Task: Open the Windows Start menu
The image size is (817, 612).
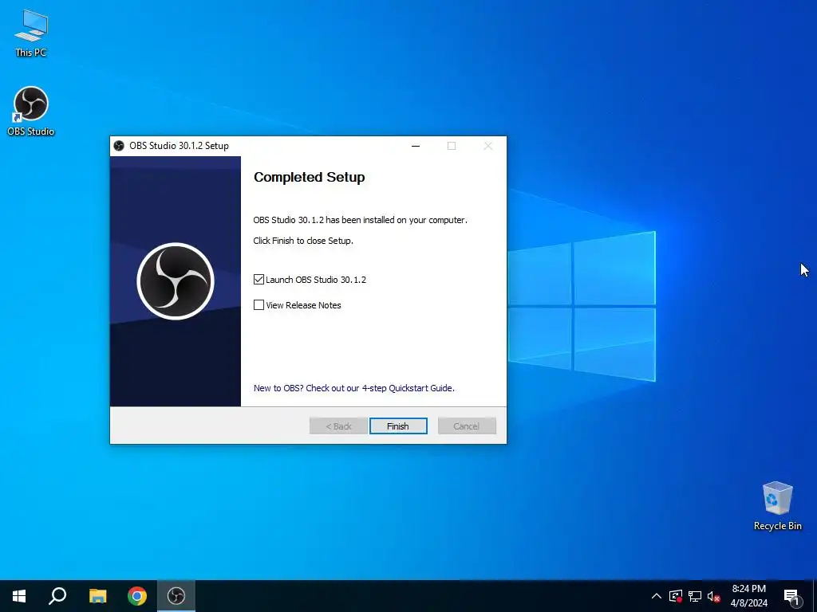Action: click(19, 596)
